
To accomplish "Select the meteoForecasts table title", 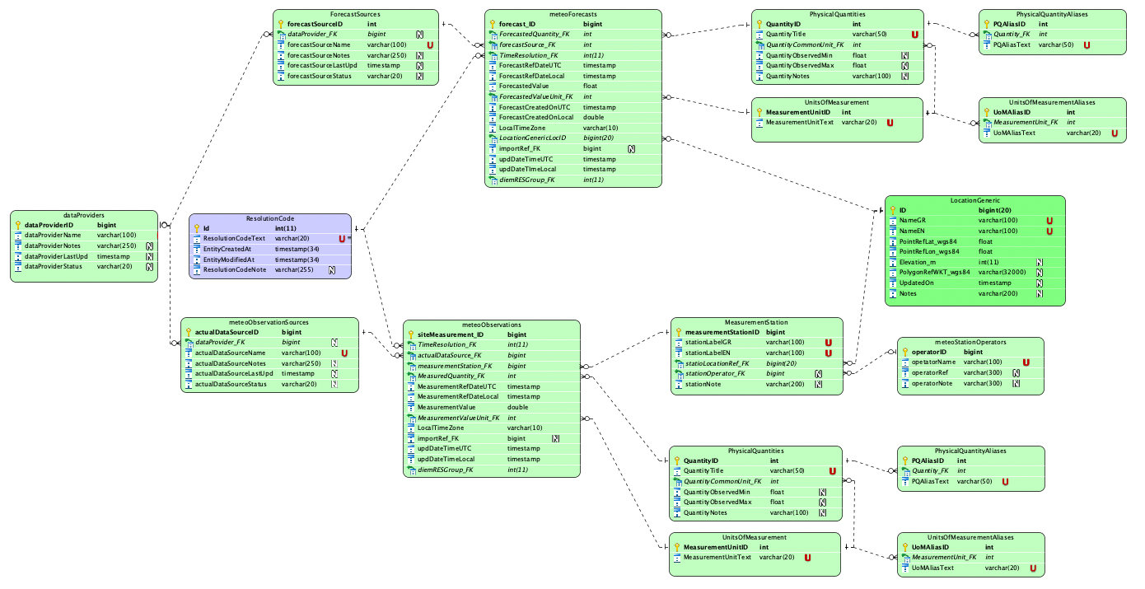I will click(x=572, y=14).
